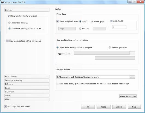Open the Email section
The width and height of the screenshot is (145, 113).
click(27, 88)
